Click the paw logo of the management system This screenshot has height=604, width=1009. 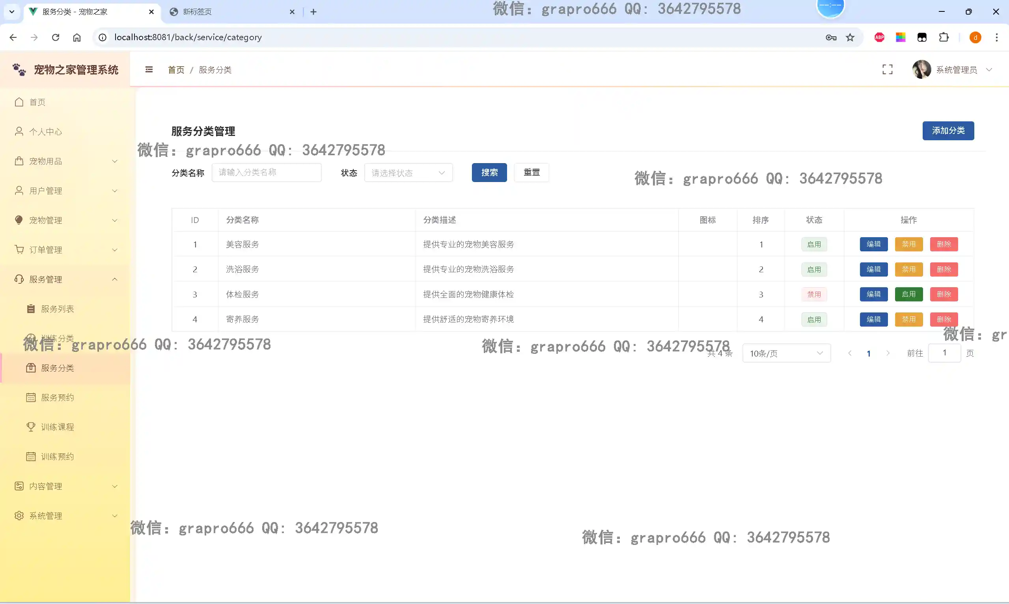tap(19, 70)
